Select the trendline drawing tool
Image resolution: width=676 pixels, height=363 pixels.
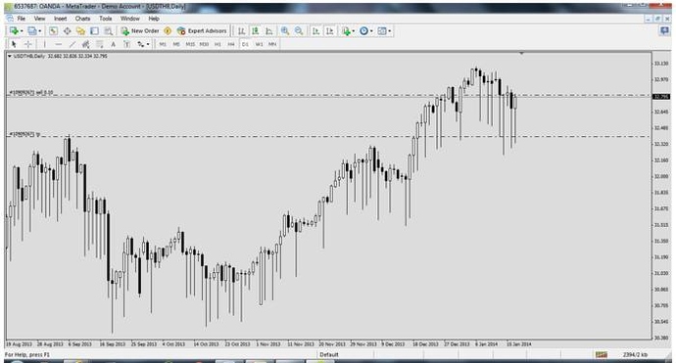tap(72, 44)
